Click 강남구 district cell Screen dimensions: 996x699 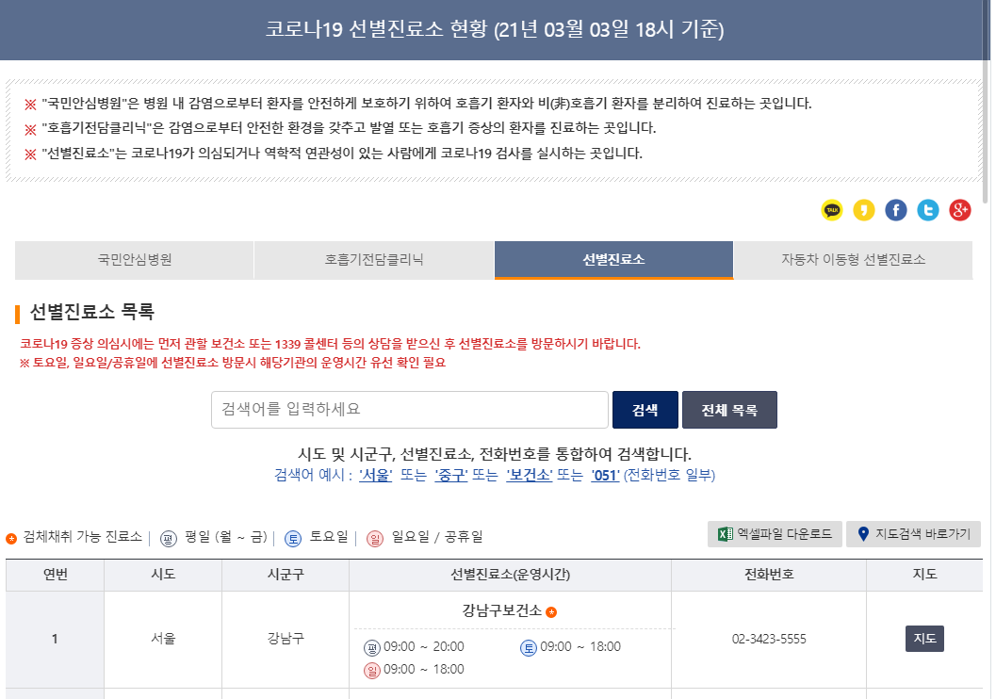(x=286, y=639)
